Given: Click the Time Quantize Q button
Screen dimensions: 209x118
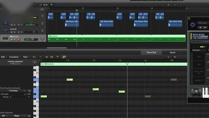Looking at the screenshot, I should (x=29, y=91).
